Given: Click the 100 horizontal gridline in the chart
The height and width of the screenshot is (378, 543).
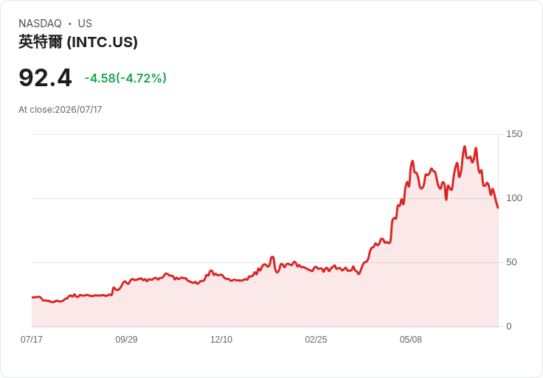Looking at the screenshot, I should (x=265, y=198).
